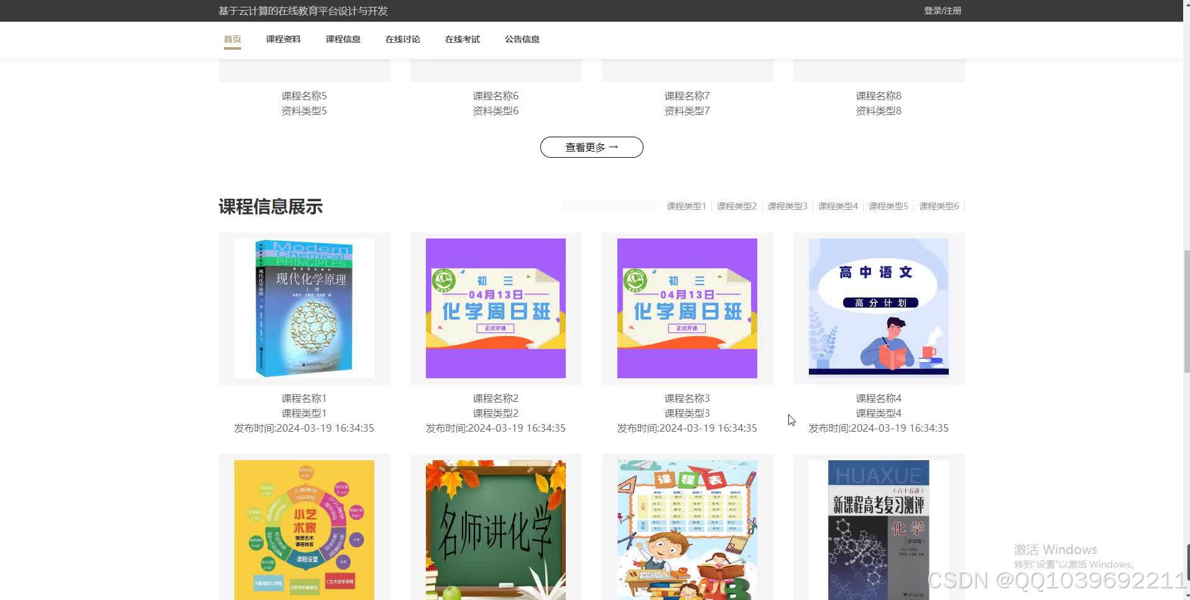Switch to the 课程资料 tab
The image size is (1190, 600).
[283, 39]
